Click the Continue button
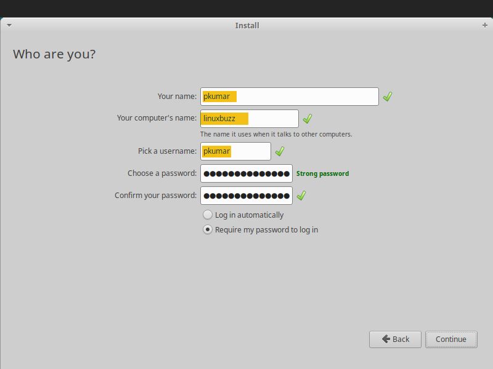493x369 pixels. pos(451,339)
